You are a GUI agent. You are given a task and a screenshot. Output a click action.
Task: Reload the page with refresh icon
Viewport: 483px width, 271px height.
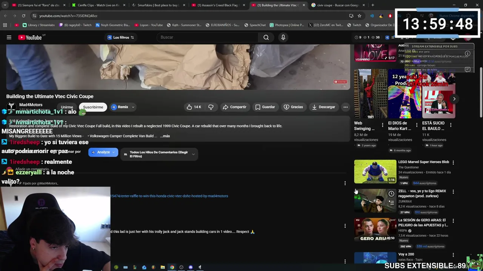tap(23, 16)
